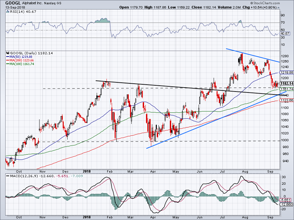Click the MA(100) 1161.74 legend entry
Viewport: 294px width, 220px height.
(22, 64)
